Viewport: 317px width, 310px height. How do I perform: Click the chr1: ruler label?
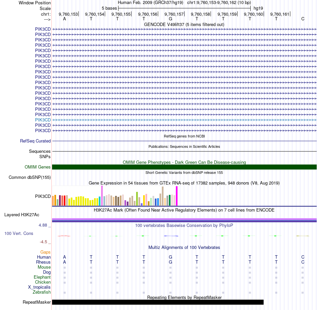[46, 14]
